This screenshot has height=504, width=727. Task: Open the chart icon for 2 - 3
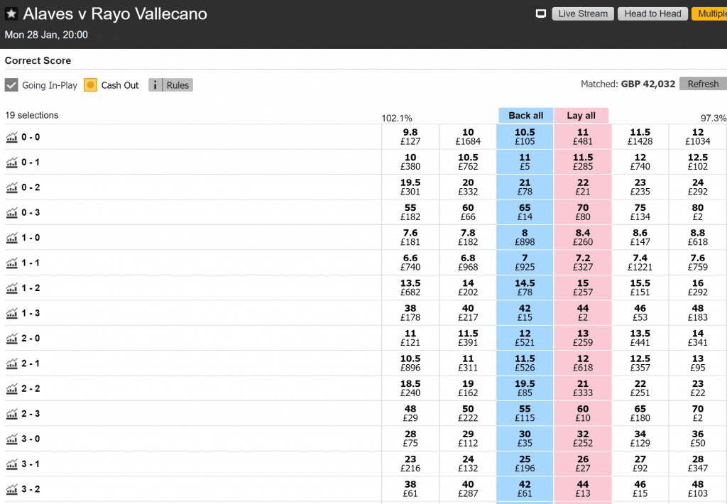[x=11, y=414]
